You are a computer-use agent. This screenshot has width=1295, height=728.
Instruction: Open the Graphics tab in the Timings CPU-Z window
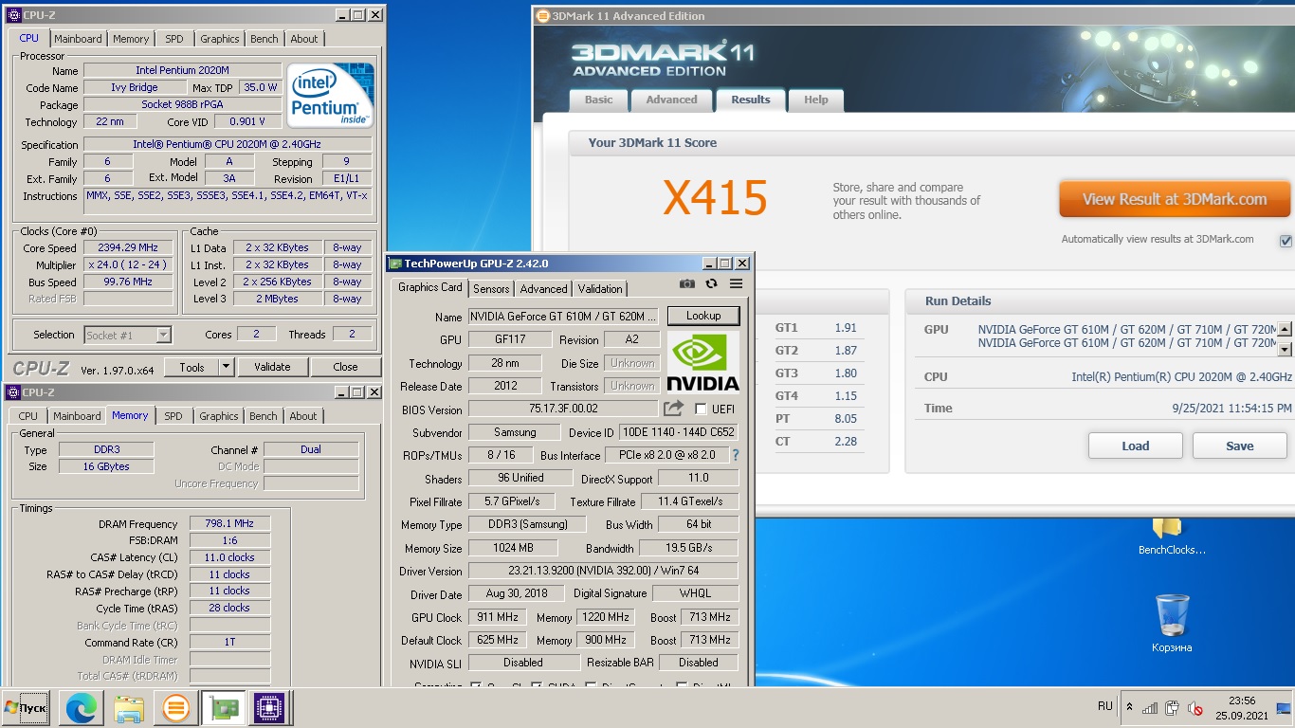219,416
